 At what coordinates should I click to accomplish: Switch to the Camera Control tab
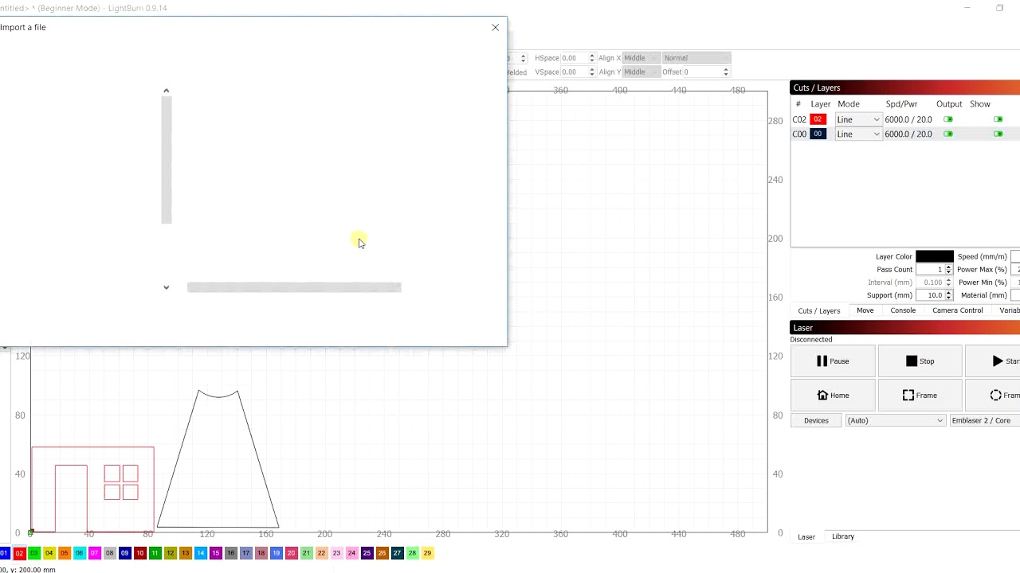click(957, 310)
